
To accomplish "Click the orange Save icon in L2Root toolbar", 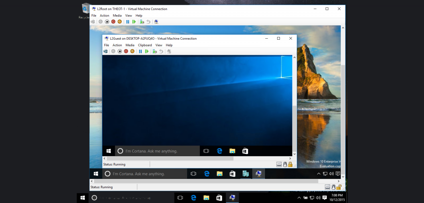I will [x=120, y=22].
